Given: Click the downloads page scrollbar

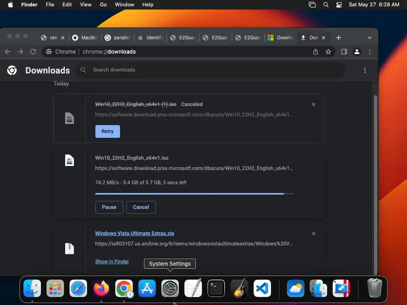Looking at the screenshot, I should click(x=375, y=185).
